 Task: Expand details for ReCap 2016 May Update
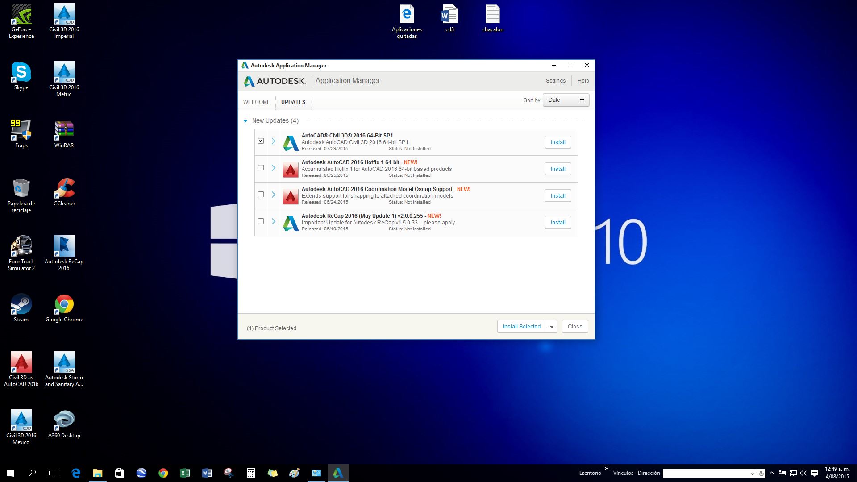[274, 221]
